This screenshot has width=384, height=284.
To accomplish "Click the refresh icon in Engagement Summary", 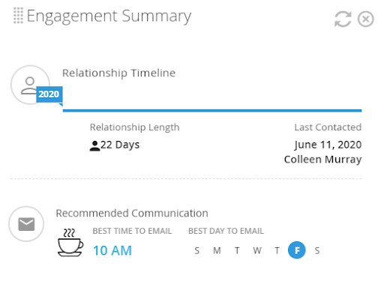I will [343, 19].
